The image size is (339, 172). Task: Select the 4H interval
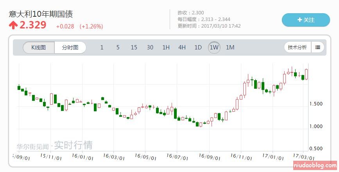point(182,47)
